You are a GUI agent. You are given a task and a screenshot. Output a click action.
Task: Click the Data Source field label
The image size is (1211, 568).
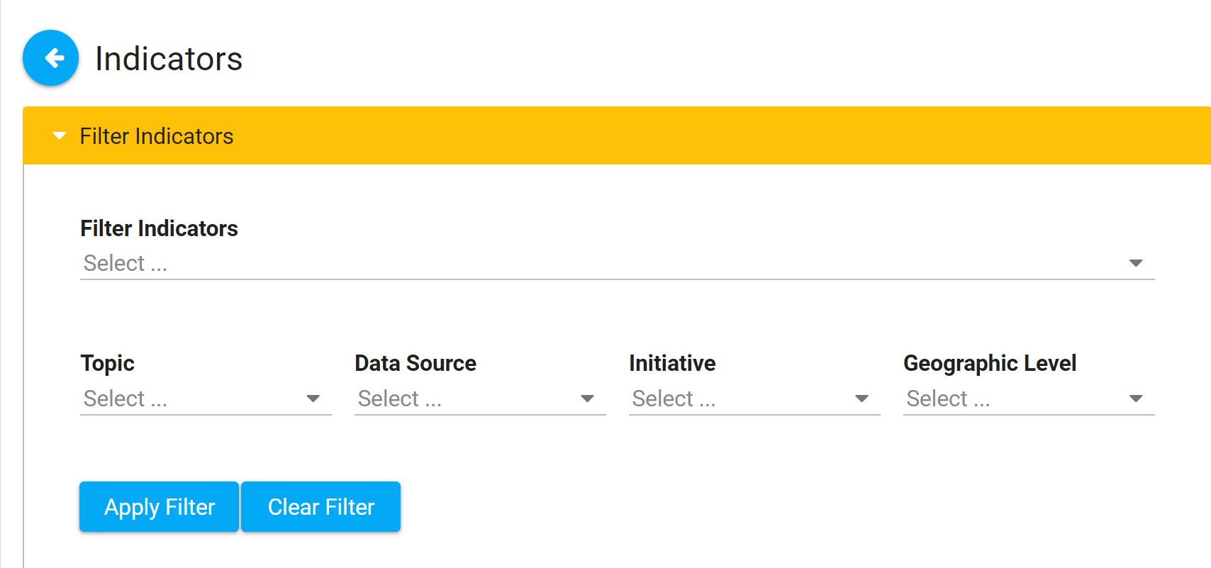(415, 363)
